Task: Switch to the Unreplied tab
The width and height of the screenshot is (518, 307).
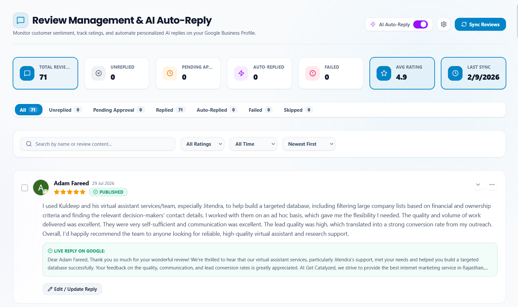Action: (x=65, y=110)
